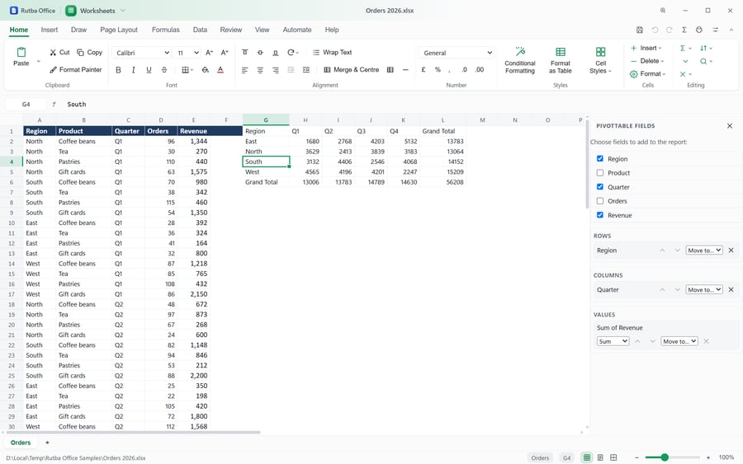Image resolution: width=743 pixels, height=464 pixels.
Task: Open the Calibri font name dropdown
Action: coord(141,53)
